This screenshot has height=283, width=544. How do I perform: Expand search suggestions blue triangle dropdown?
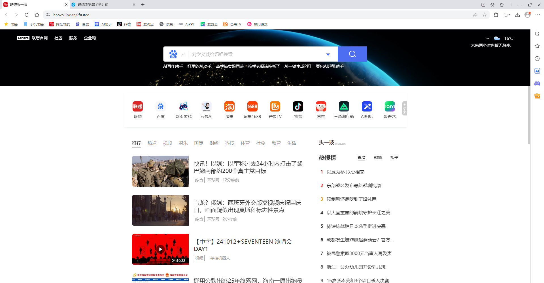click(x=328, y=54)
